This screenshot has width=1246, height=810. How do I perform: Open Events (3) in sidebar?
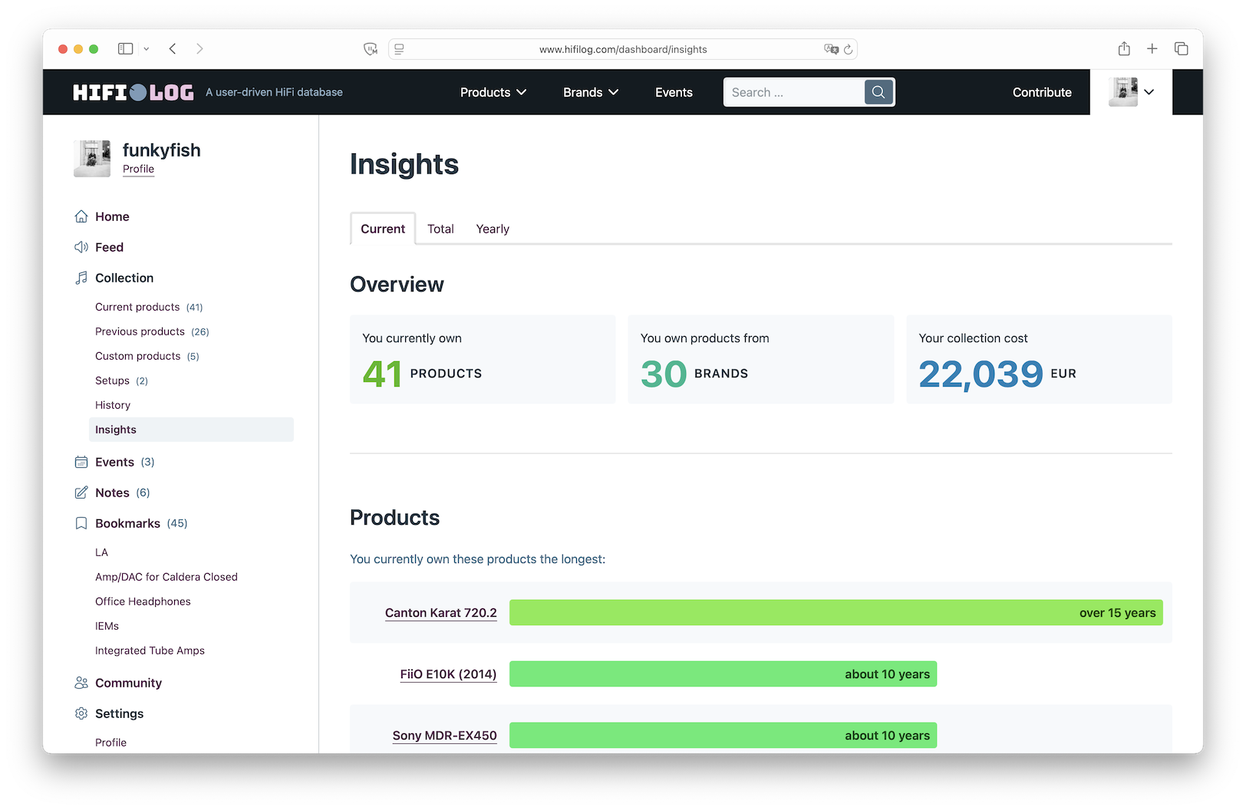click(114, 462)
